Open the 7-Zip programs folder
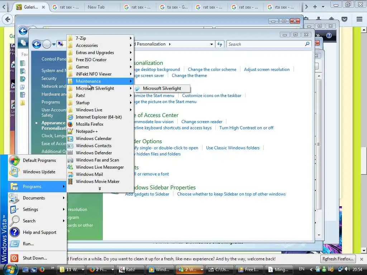Image resolution: width=367 pixels, height=275 pixels. tap(100, 38)
